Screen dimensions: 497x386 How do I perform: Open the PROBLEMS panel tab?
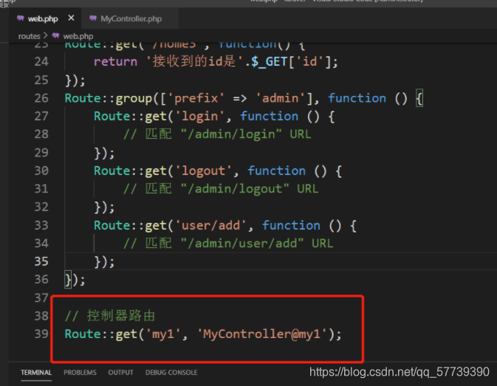(x=80, y=373)
